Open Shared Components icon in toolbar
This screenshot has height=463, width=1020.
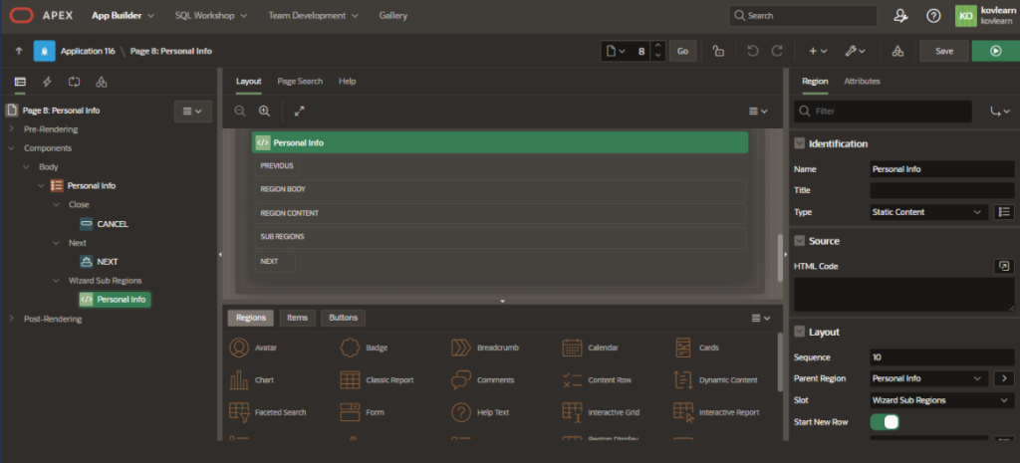(897, 51)
